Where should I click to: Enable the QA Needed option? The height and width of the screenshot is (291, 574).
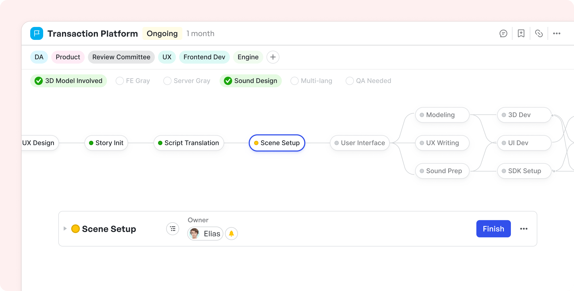[368, 81]
